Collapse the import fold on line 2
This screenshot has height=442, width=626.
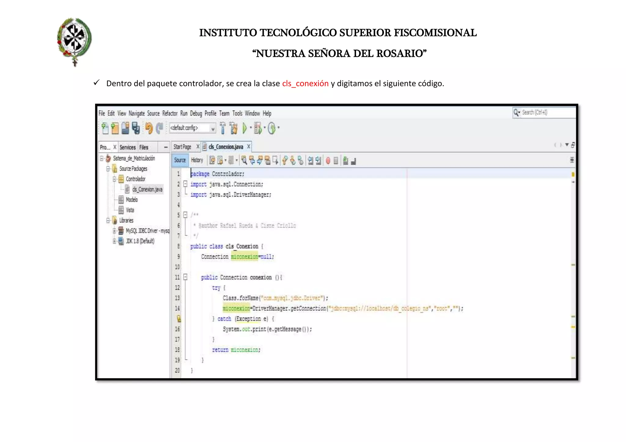click(x=185, y=184)
